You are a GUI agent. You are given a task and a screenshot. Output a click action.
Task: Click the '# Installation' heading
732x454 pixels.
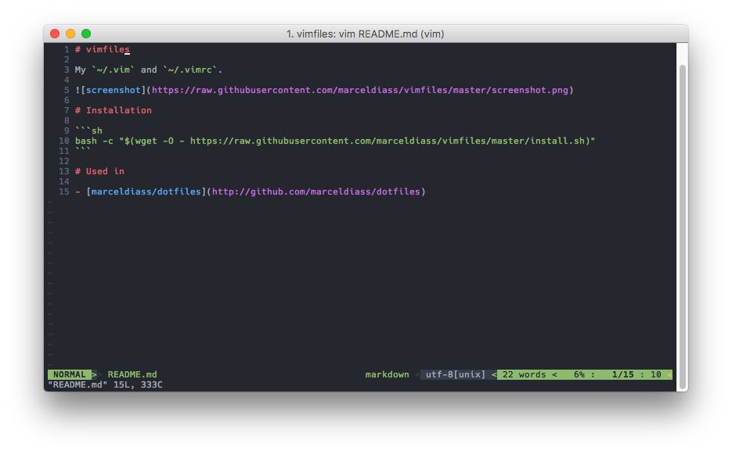(x=114, y=110)
